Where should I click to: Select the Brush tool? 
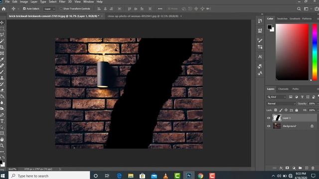[x=2, y=72]
